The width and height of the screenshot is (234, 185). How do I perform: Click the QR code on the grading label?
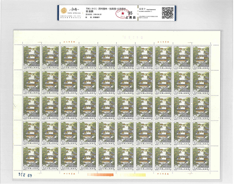(168, 13)
